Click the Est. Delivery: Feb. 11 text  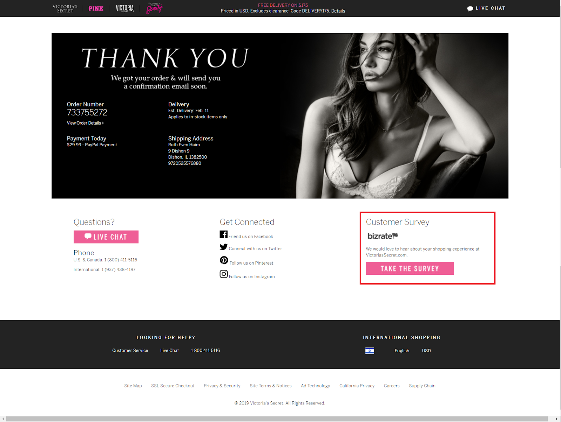click(x=188, y=111)
